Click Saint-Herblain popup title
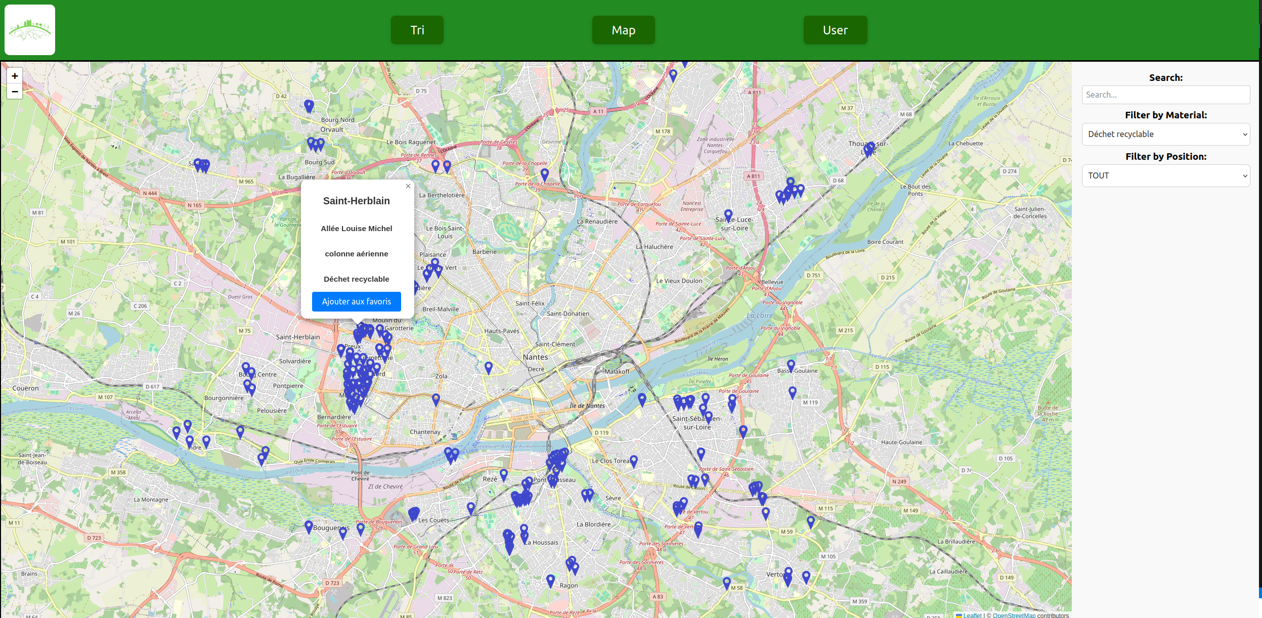 click(x=357, y=201)
